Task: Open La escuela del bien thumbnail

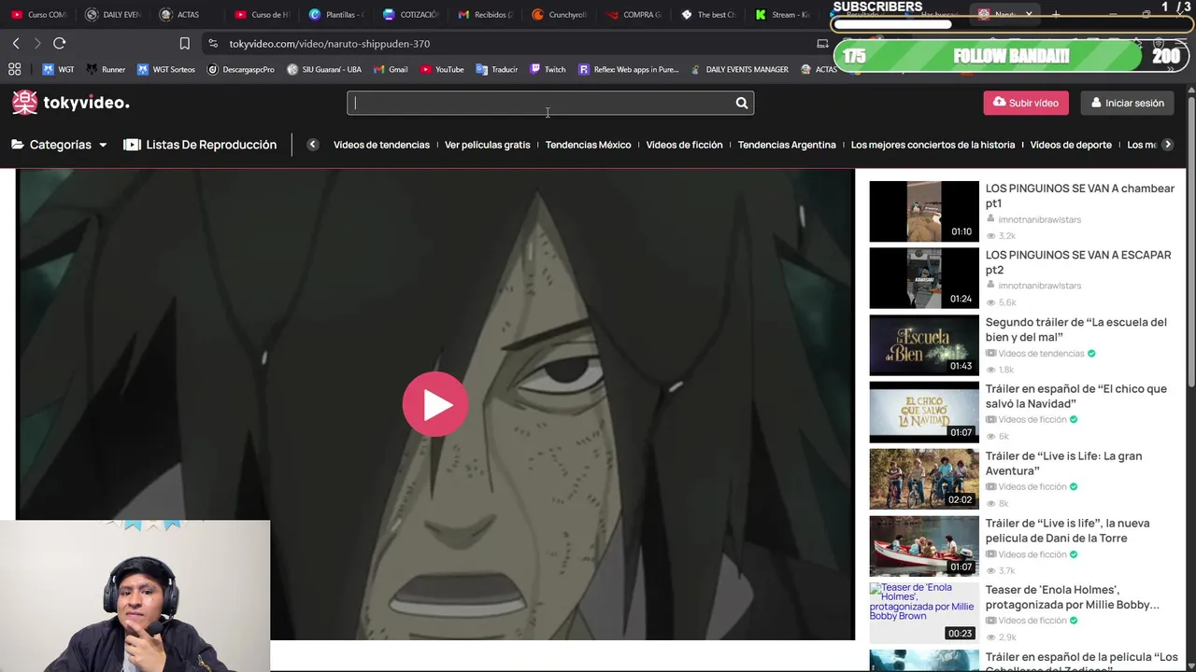Action: [x=924, y=345]
